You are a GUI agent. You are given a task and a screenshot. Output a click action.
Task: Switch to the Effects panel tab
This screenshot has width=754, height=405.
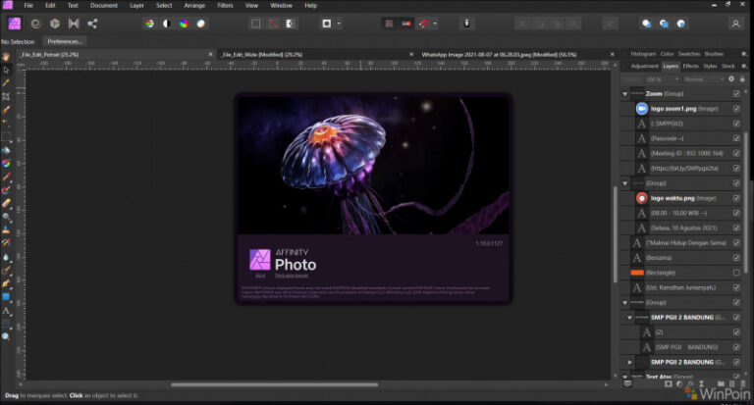click(x=690, y=66)
